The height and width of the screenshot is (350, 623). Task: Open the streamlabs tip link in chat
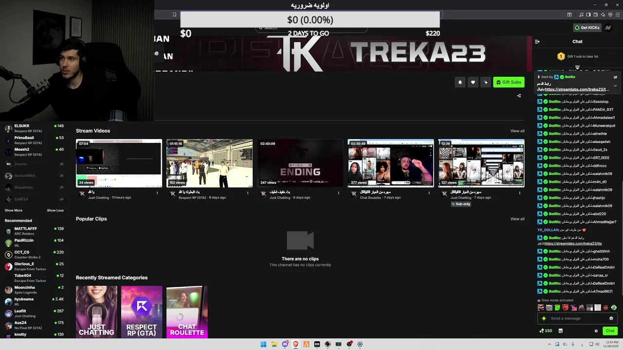[573, 244]
